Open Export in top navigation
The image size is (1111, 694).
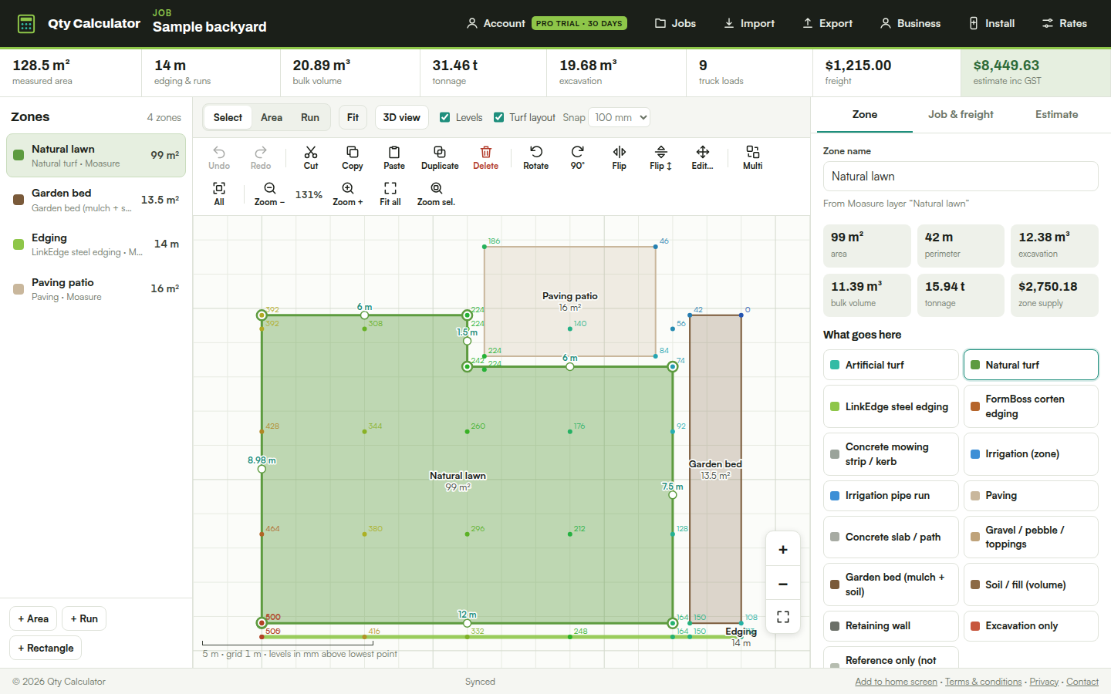[x=827, y=23]
